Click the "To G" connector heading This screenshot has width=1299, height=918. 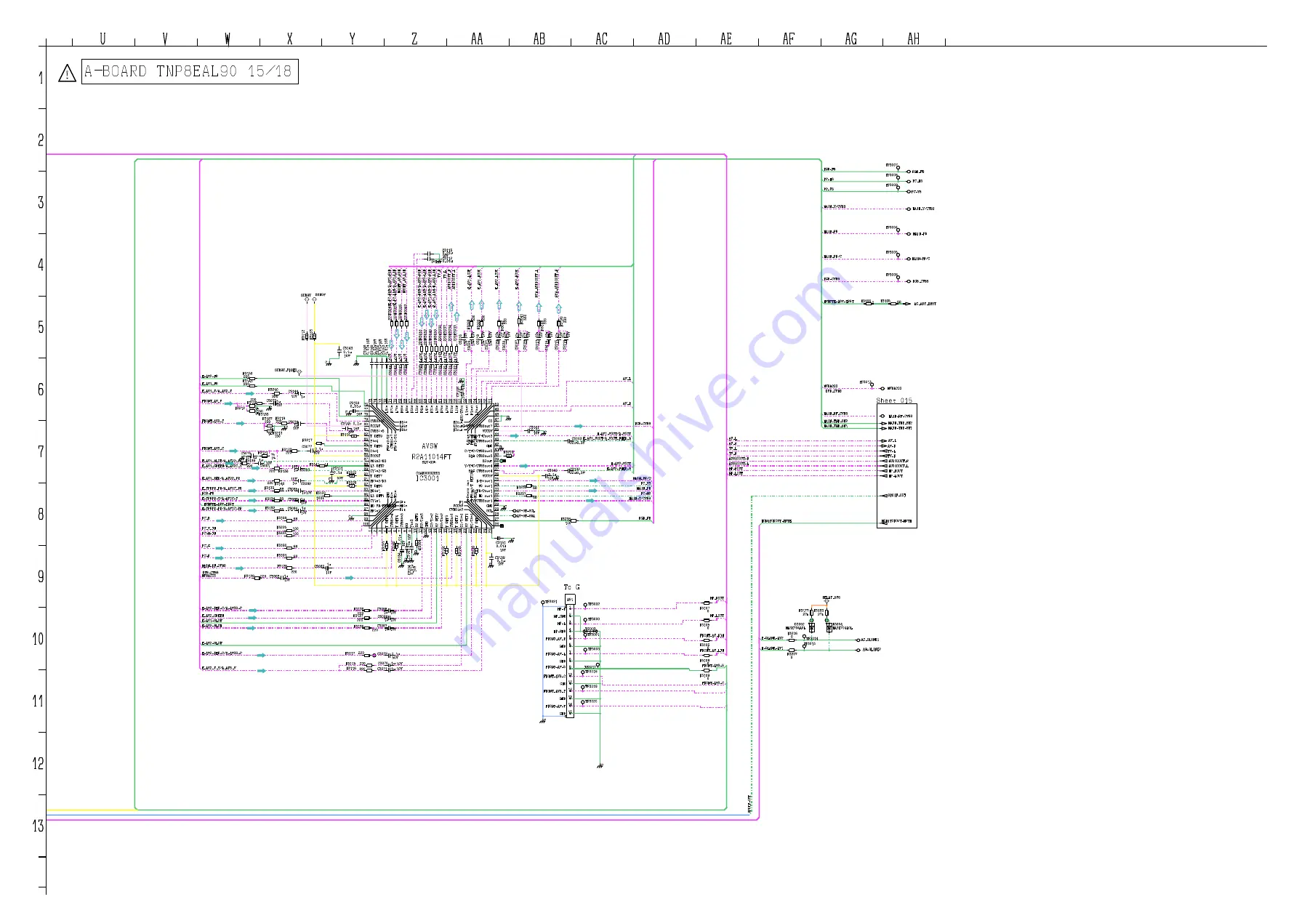[572, 587]
